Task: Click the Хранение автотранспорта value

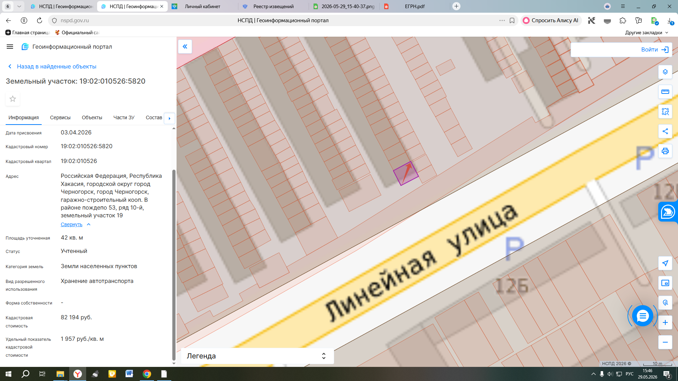Action: 97,281
